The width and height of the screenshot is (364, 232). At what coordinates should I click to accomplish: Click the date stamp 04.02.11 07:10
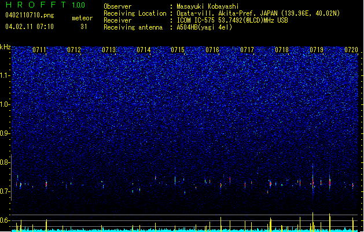(30, 27)
